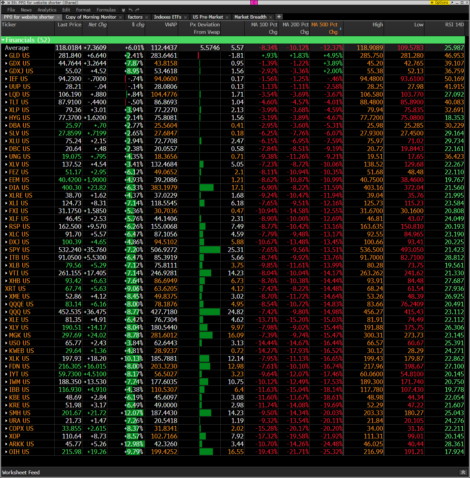Open the Format menu
Screen dimensions: 470x478
tap(83, 10)
